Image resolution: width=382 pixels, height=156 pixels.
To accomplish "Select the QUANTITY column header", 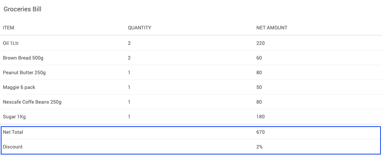I will pyautogui.click(x=139, y=28).
